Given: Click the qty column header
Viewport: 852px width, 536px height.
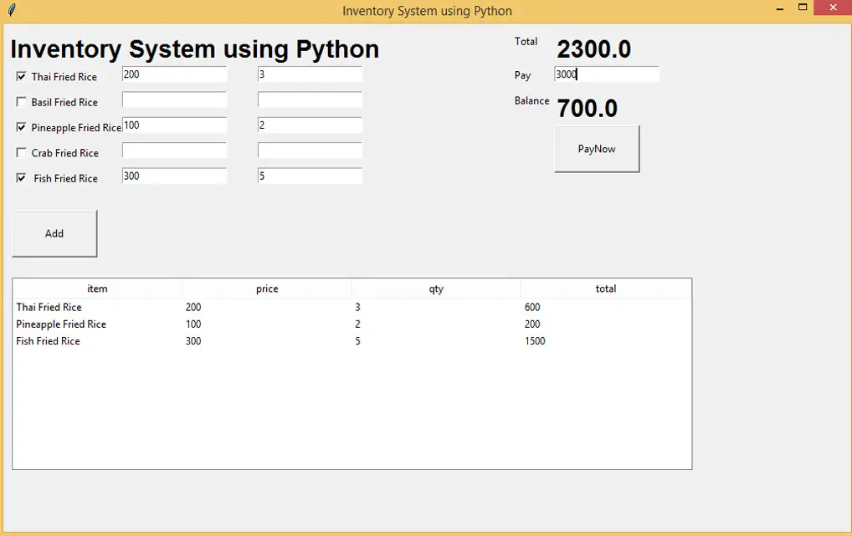Looking at the screenshot, I should click(436, 288).
